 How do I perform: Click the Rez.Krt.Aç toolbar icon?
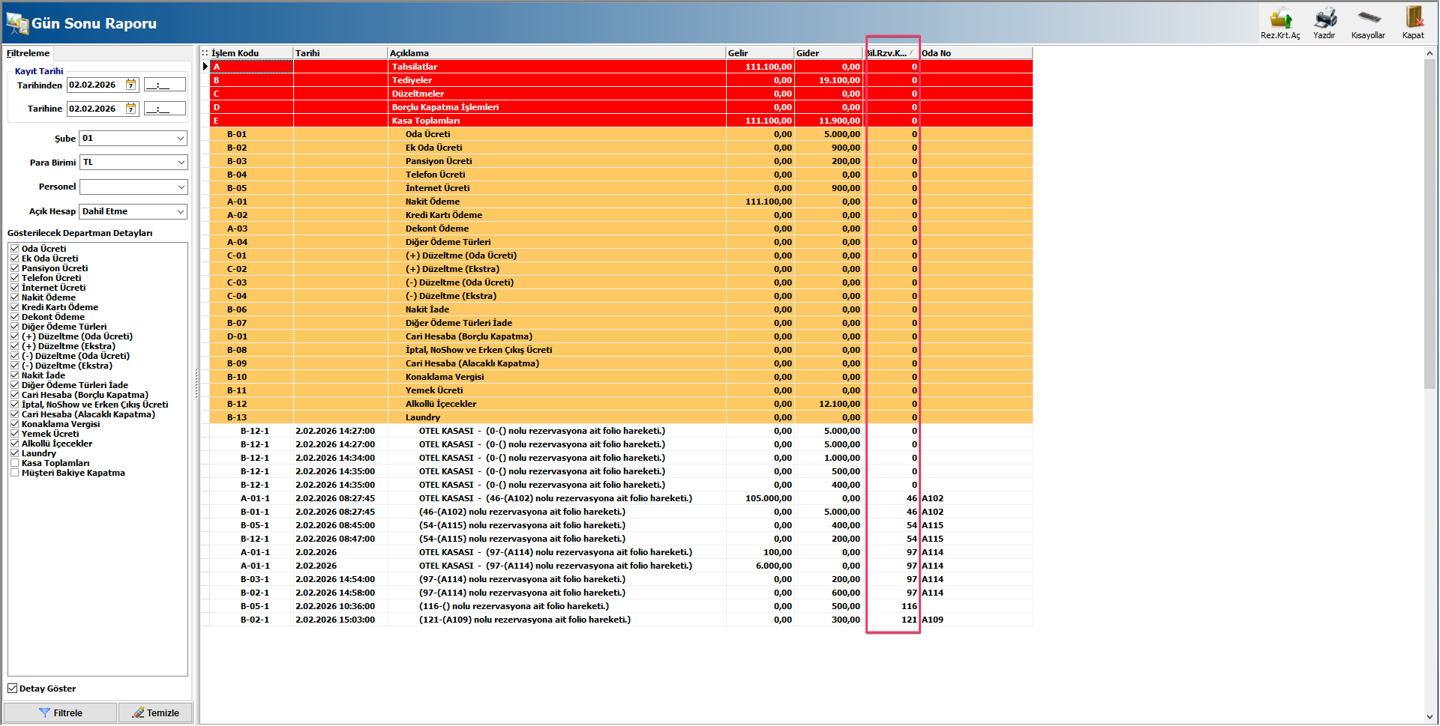pos(1280,19)
